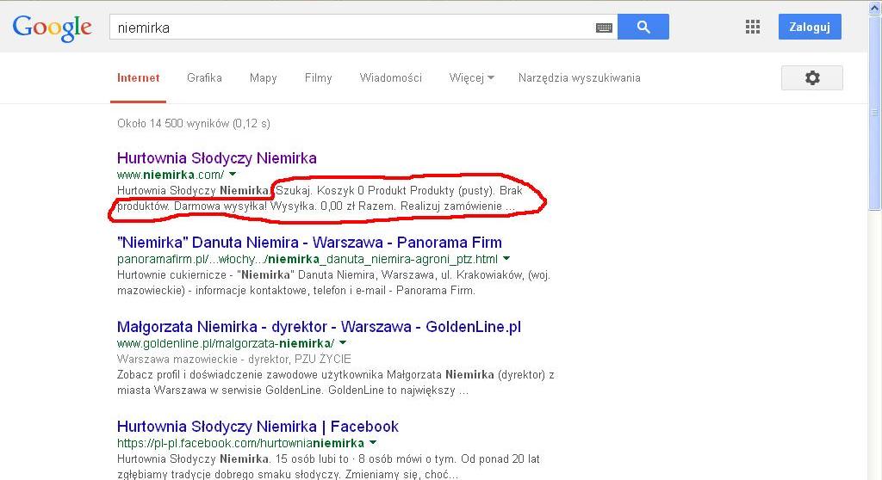Open the Google apps grid icon
The height and width of the screenshot is (480, 882).
pos(753,27)
